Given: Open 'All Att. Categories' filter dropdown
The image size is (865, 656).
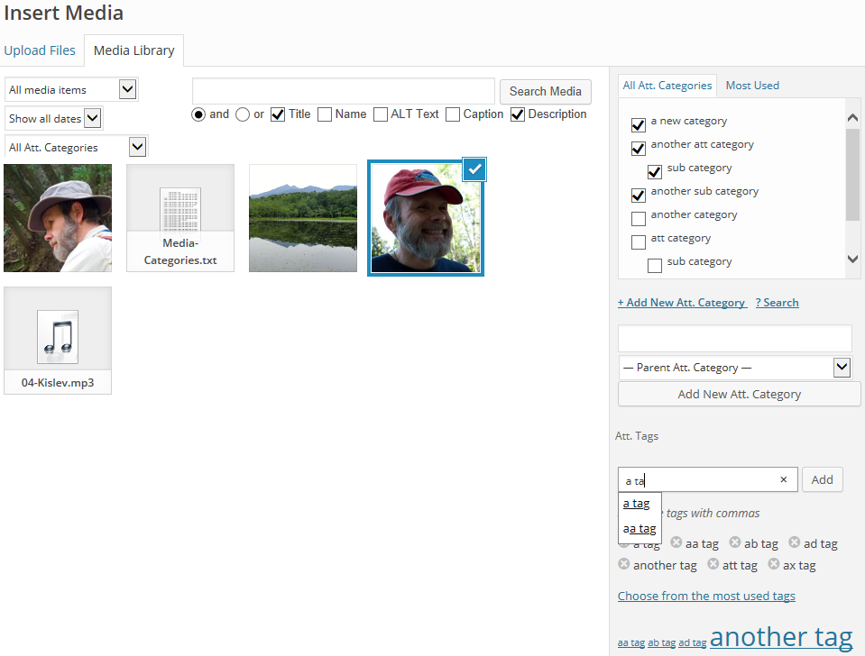Looking at the screenshot, I should (x=76, y=147).
